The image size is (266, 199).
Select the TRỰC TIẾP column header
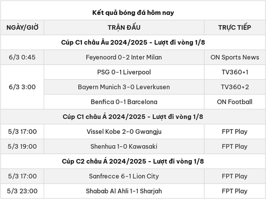pos(235,27)
